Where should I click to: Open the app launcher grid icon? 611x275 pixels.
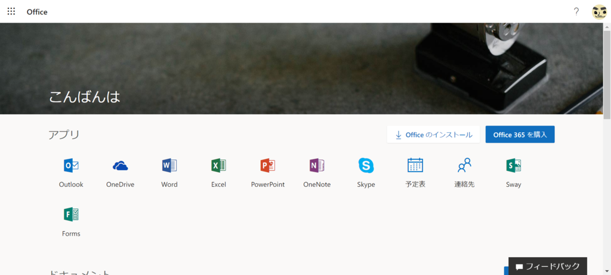(x=11, y=11)
